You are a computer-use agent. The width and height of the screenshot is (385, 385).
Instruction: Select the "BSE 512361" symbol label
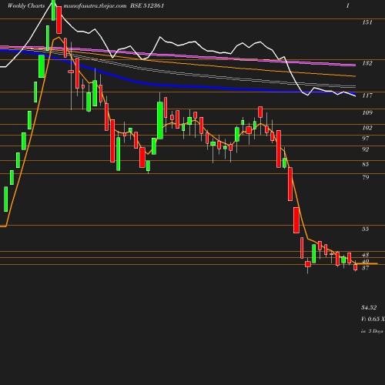(147, 6)
